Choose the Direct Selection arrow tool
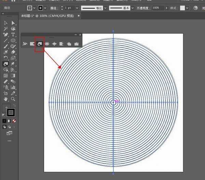Screen dimensions: 205x180 (x=13, y=23)
